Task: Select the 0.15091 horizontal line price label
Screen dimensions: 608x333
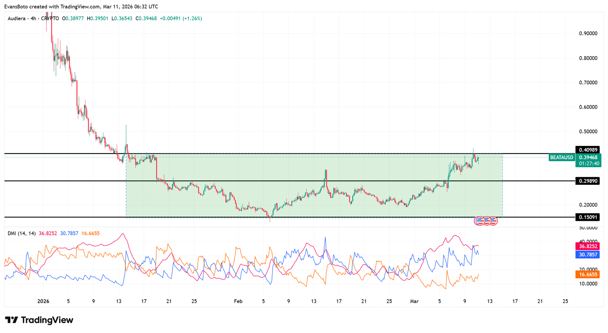Action: tap(587, 217)
